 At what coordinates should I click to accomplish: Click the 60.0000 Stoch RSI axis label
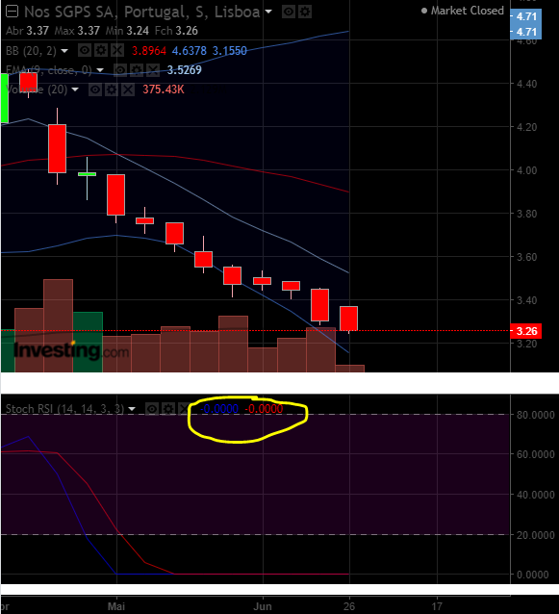pos(536,454)
